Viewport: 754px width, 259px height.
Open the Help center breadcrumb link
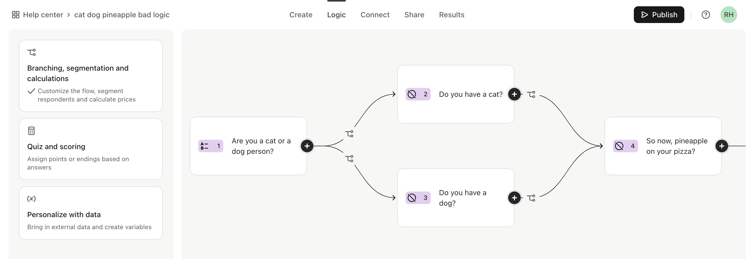click(x=43, y=15)
